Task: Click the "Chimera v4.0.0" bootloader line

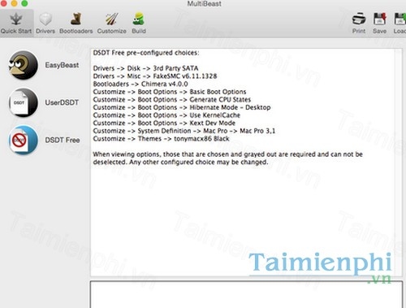Action: (140, 84)
